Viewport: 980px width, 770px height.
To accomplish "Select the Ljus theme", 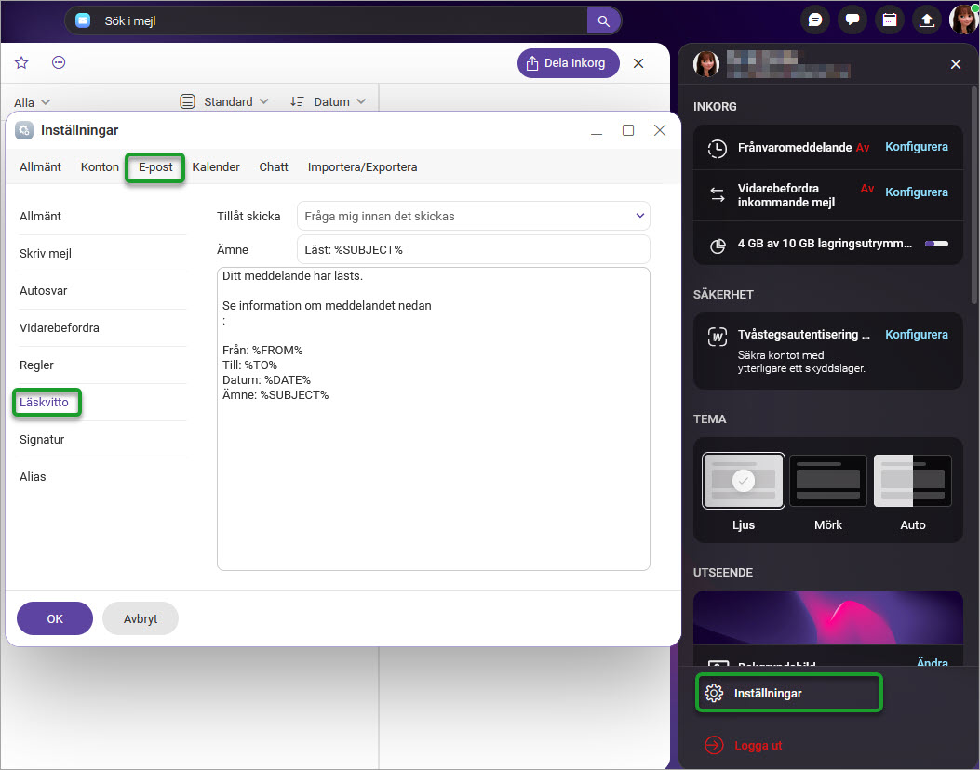I will coord(743,481).
